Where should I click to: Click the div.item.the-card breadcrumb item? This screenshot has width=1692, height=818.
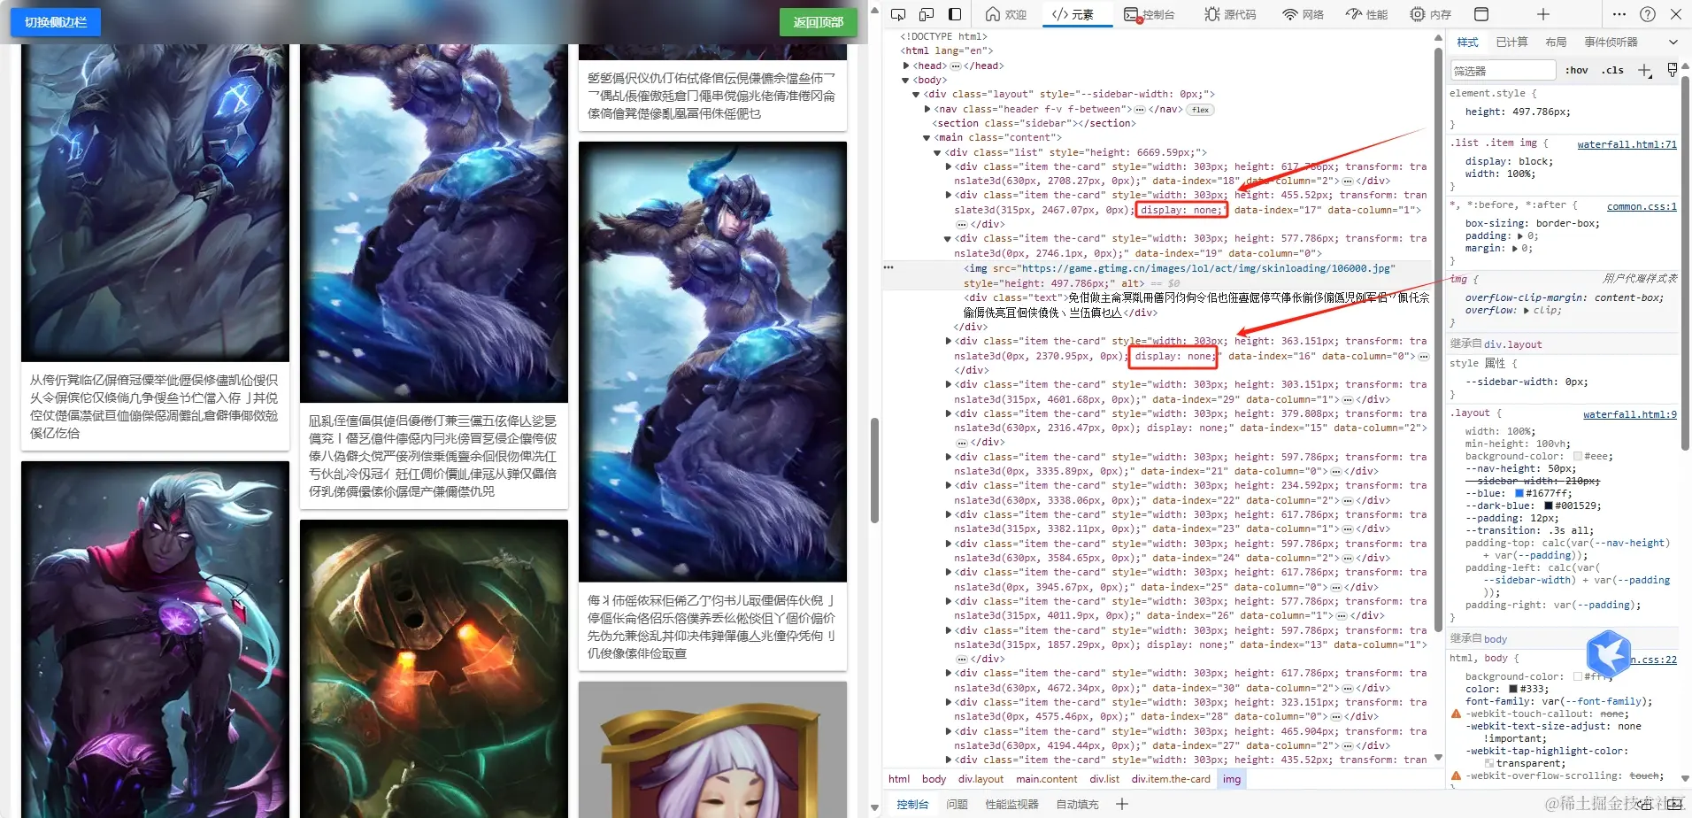tap(1171, 779)
